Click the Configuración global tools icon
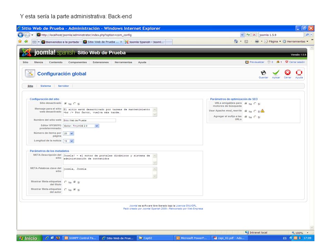 (30, 73)
